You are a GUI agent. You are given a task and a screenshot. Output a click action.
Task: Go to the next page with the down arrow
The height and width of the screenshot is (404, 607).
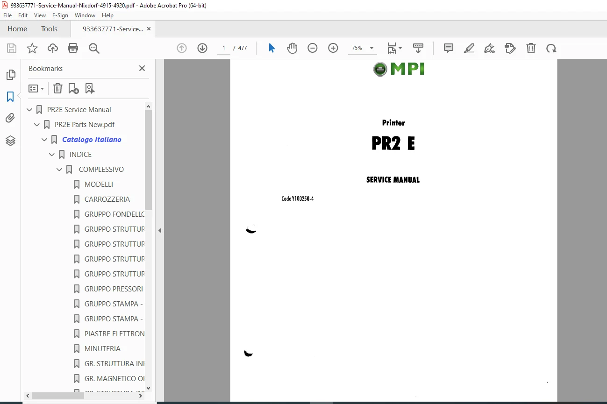202,48
